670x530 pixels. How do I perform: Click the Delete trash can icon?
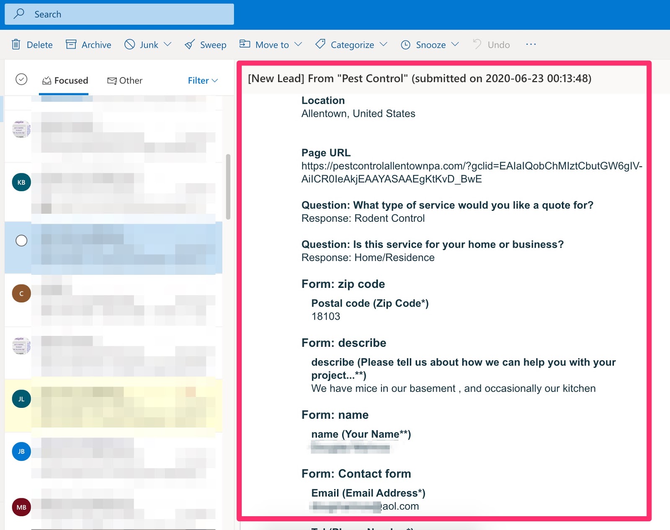[x=16, y=44]
